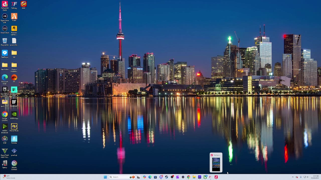Open Copilot from the taskbar

click(x=144, y=177)
